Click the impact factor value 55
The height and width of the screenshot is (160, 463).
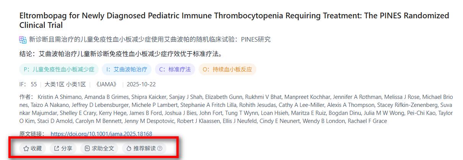[x=34, y=84]
